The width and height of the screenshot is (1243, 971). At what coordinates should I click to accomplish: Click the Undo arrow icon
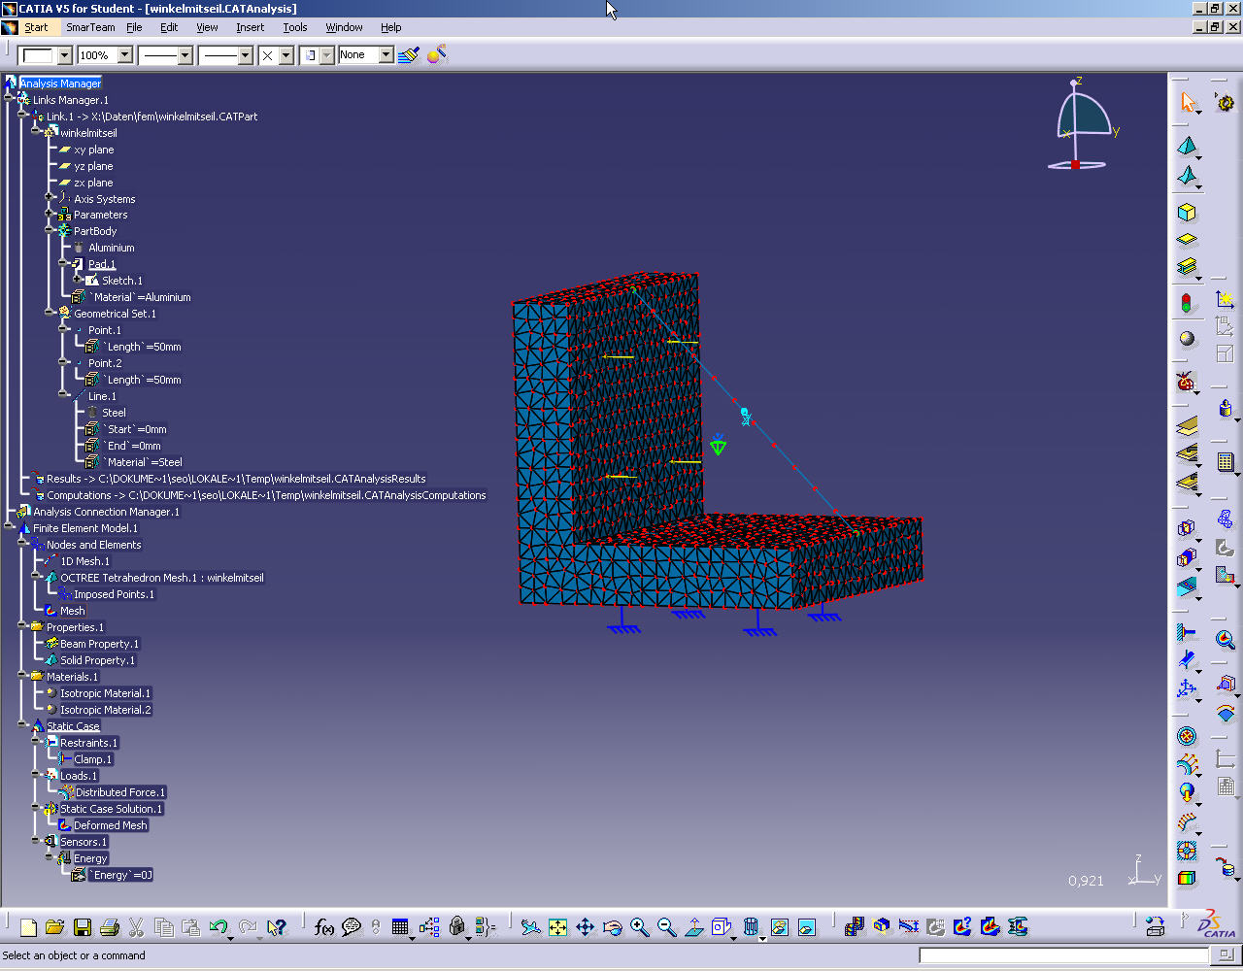tap(218, 927)
